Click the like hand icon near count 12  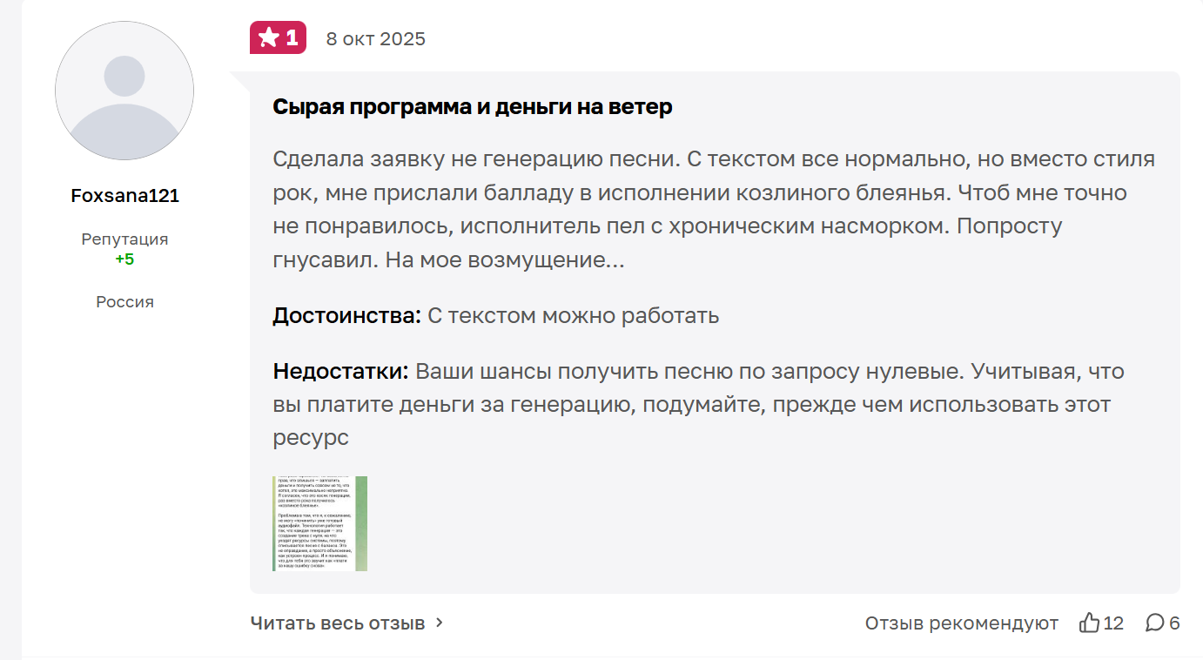pyautogui.click(x=1089, y=623)
